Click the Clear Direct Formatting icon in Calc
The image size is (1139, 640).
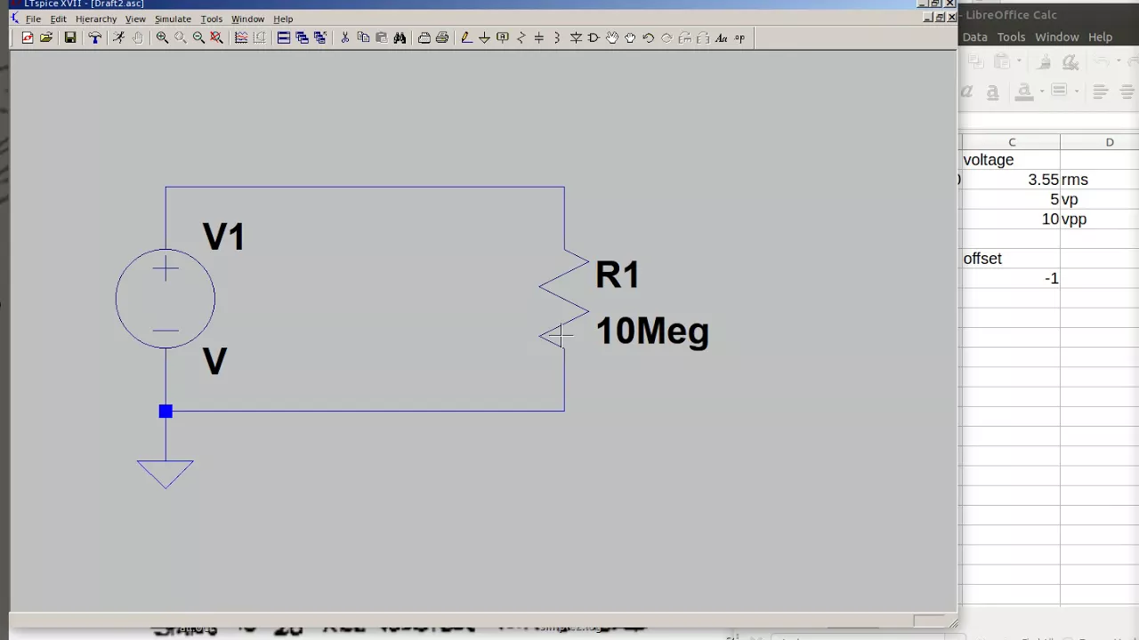tap(1070, 61)
